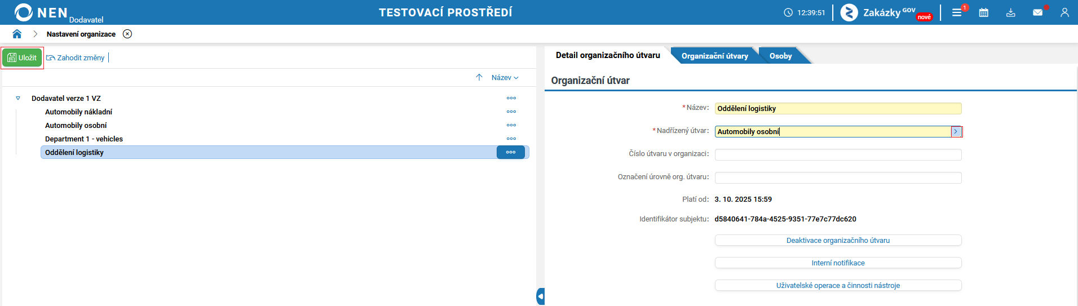Collapse the Dodavatel verze 1 VZ node

click(x=18, y=98)
